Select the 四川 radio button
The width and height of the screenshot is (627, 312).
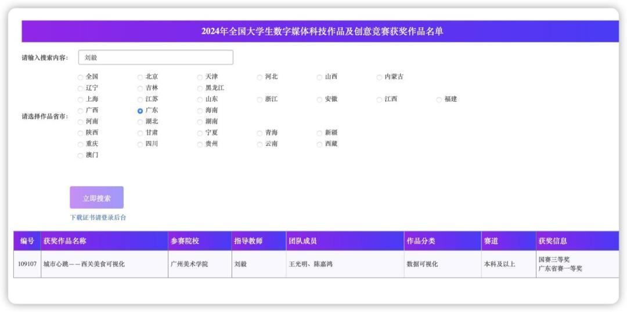point(140,144)
